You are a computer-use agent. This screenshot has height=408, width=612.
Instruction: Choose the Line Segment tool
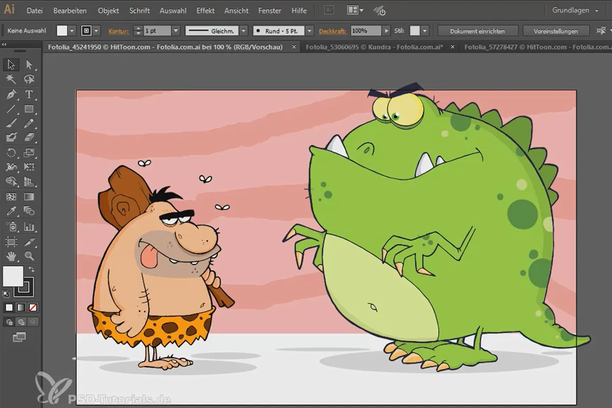(x=11, y=109)
